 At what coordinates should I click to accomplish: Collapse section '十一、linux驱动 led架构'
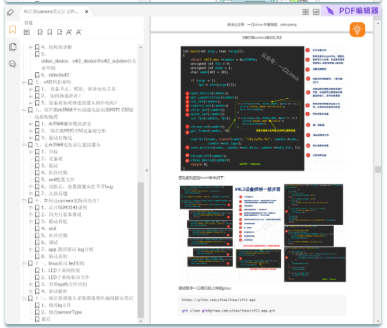(x=24, y=263)
